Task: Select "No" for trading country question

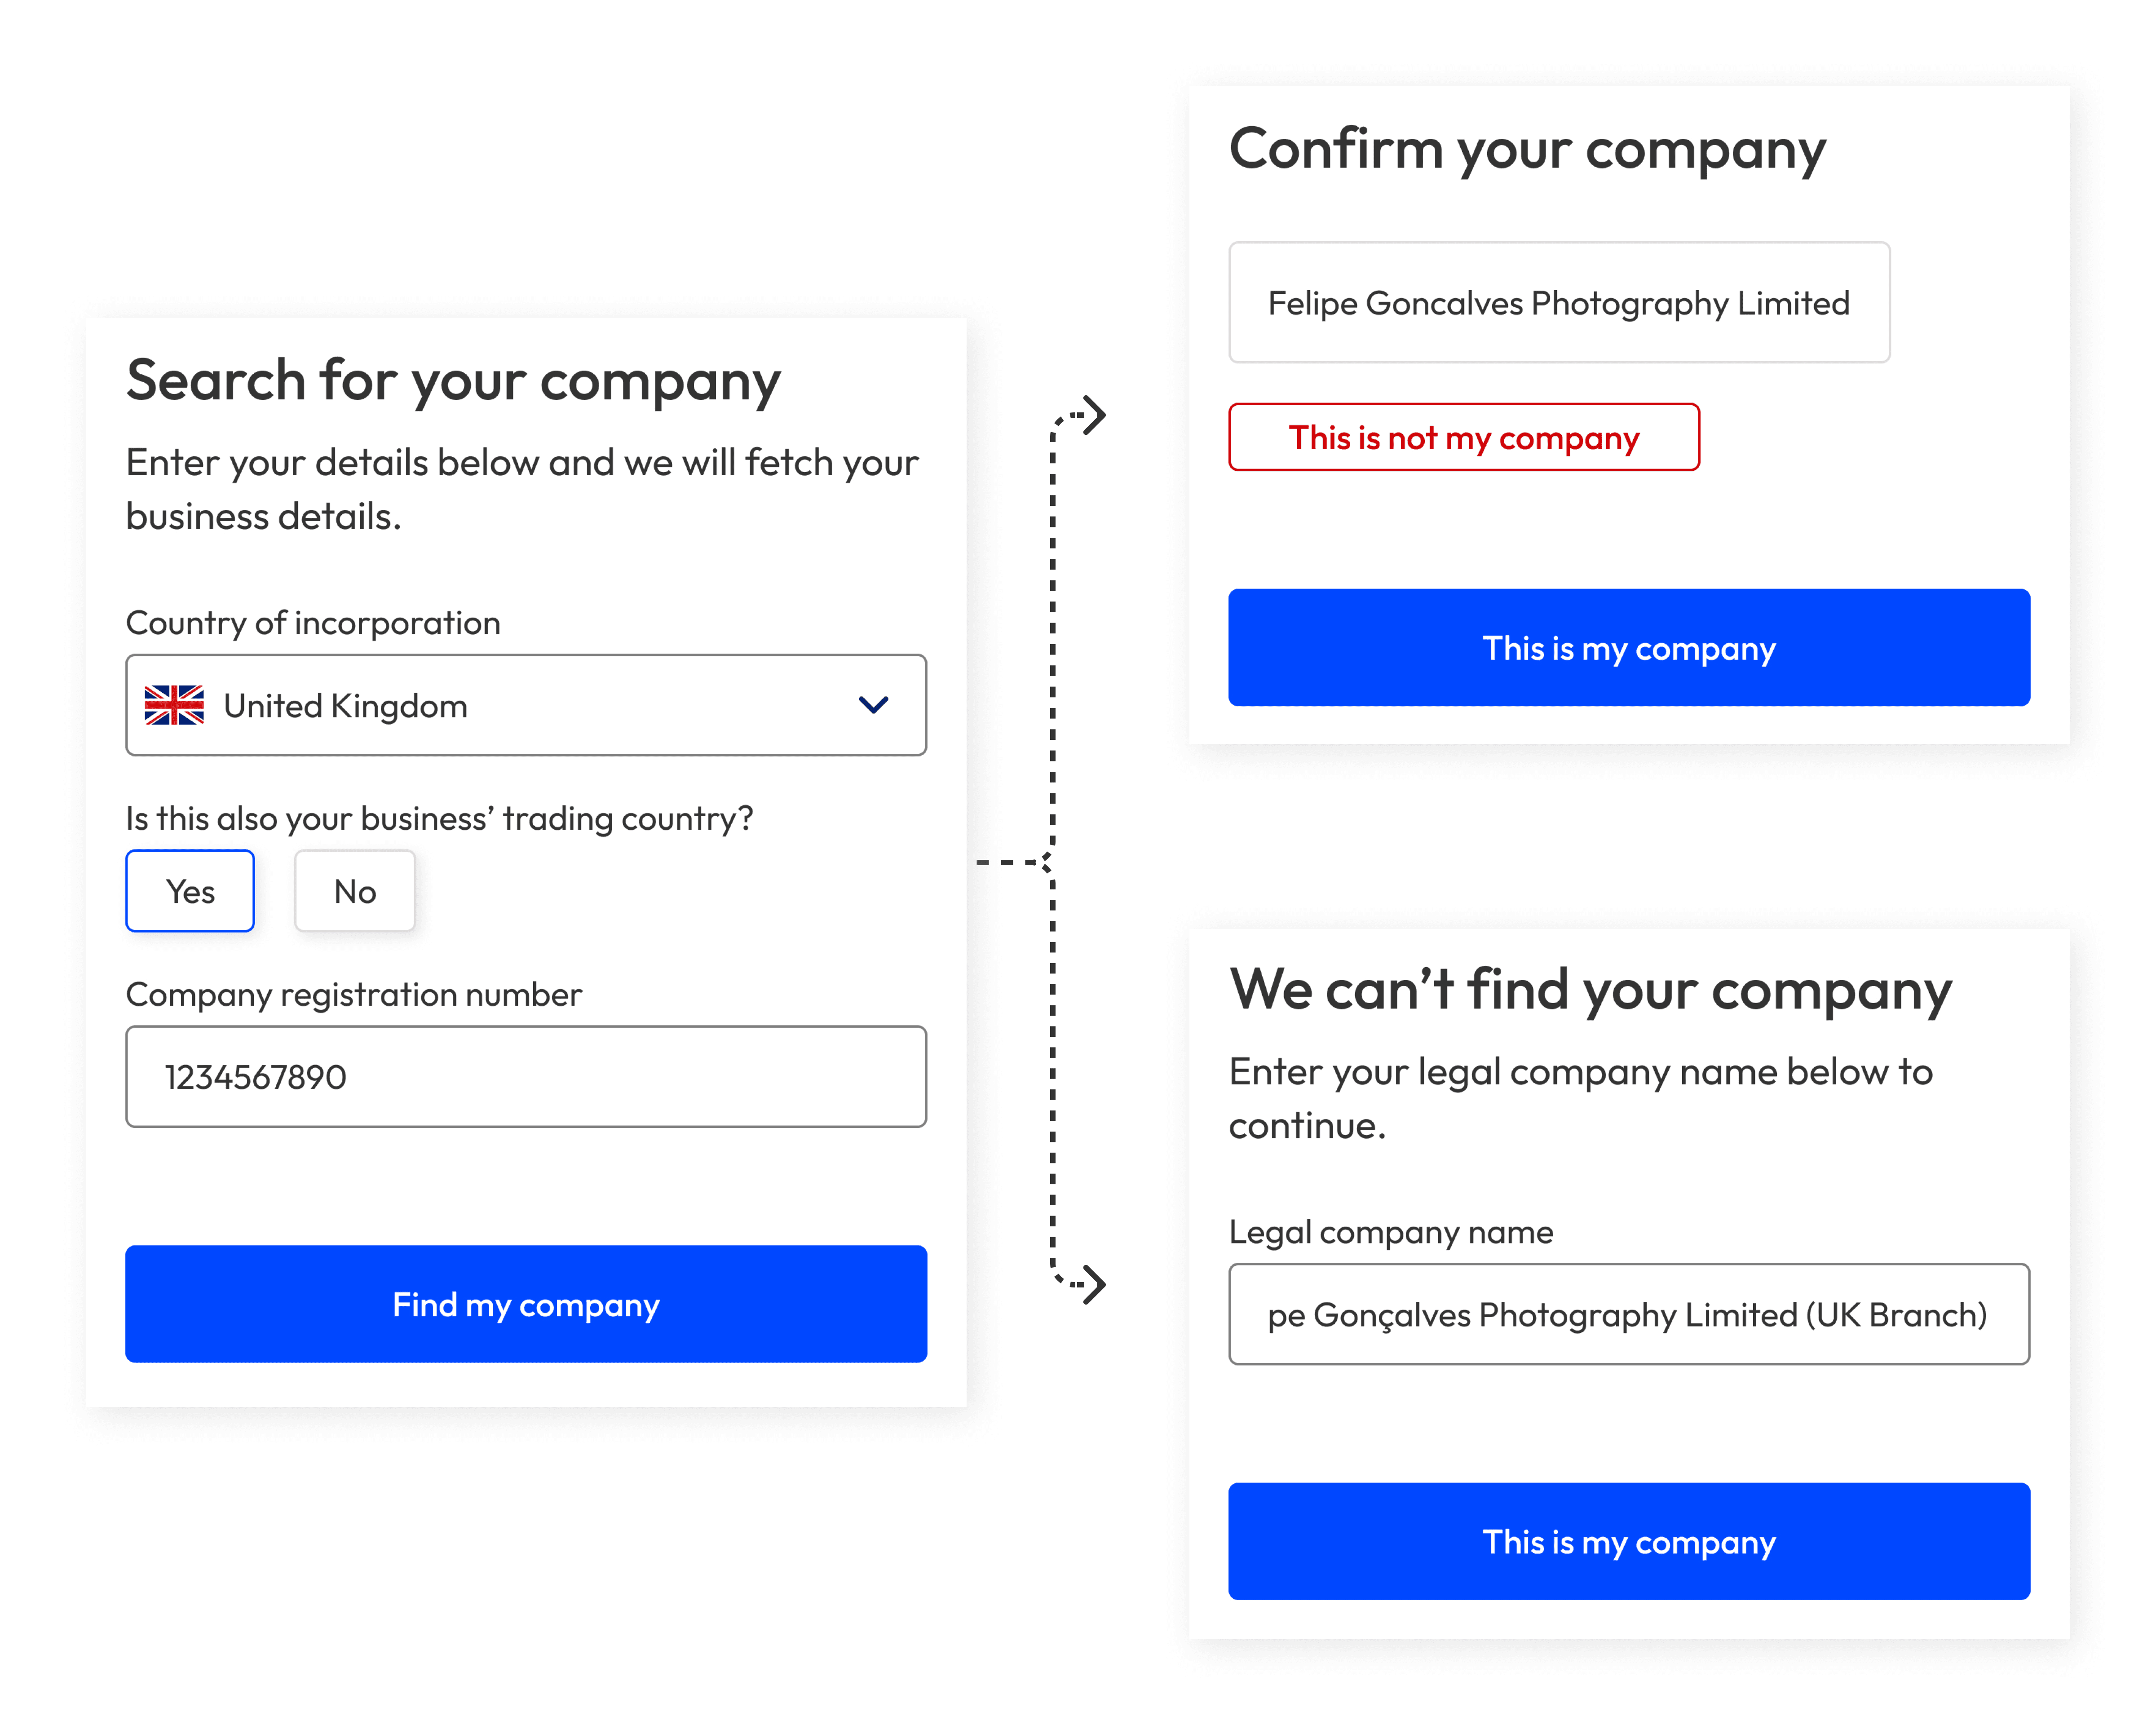Action: tap(354, 890)
